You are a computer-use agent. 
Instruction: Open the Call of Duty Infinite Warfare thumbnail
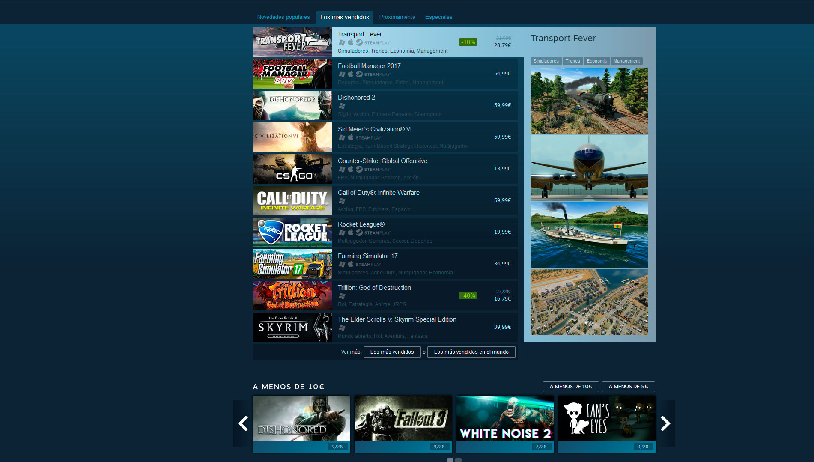point(292,200)
